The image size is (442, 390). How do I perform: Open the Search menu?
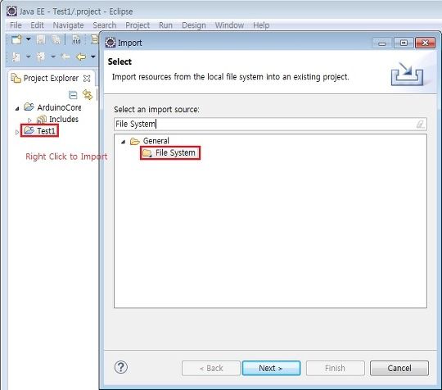[105, 25]
